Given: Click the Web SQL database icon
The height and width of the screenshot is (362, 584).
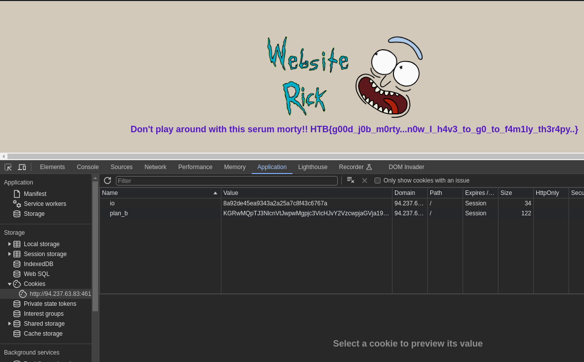Looking at the screenshot, I should pos(17,273).
